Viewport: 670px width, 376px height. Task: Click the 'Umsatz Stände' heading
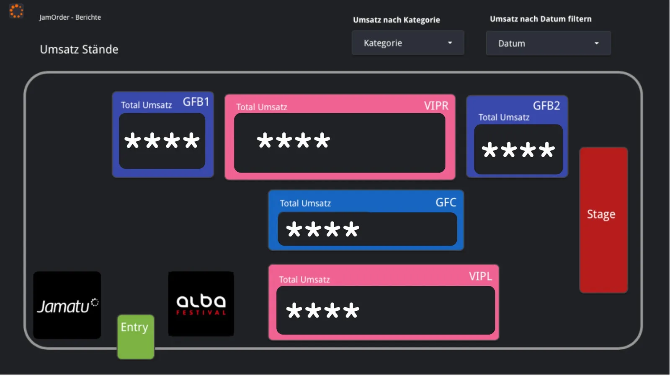pyautogui.click(x=79, y=49)
